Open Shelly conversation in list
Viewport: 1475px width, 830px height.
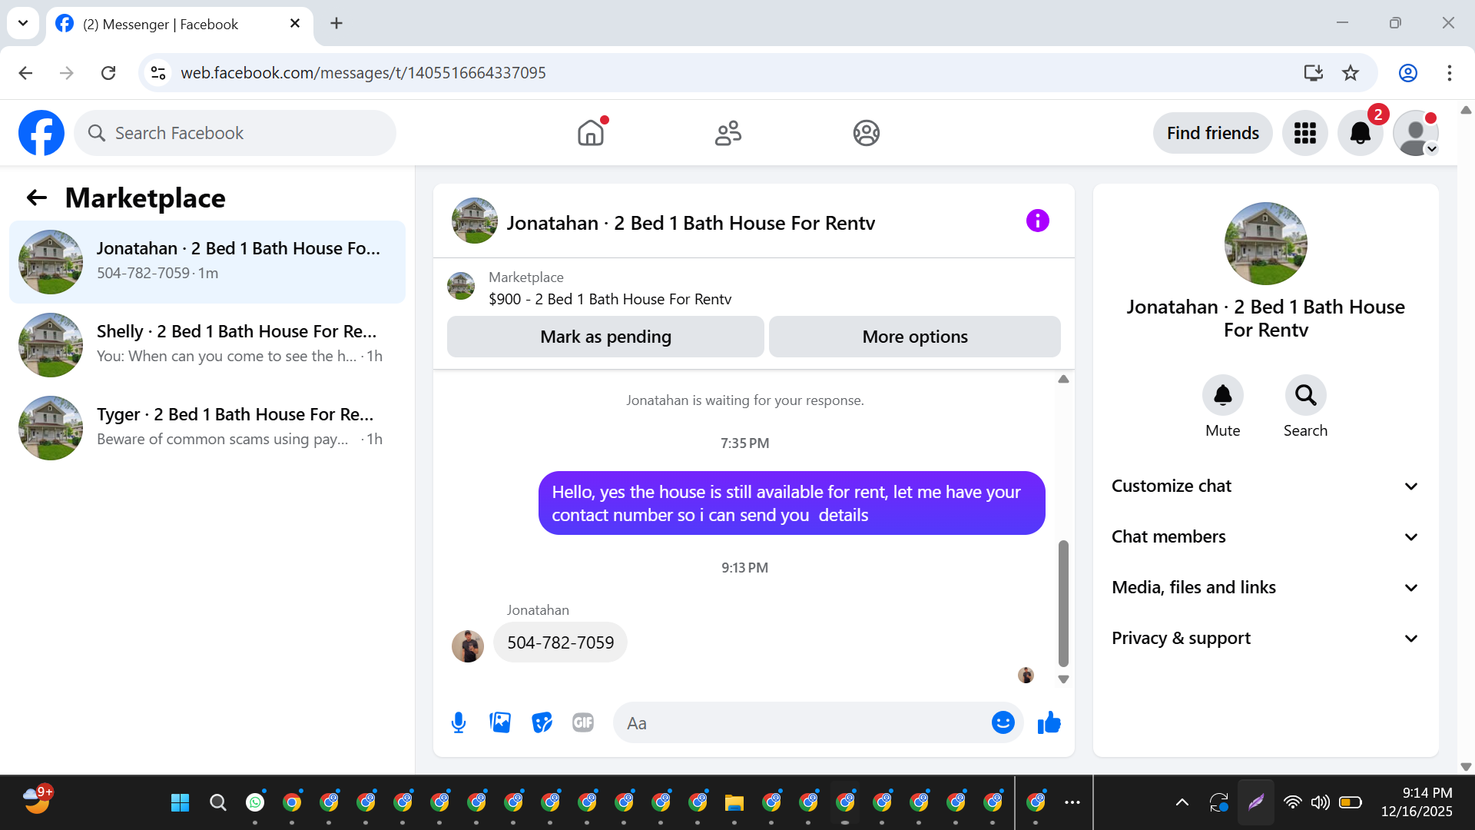tap(207, 345)
